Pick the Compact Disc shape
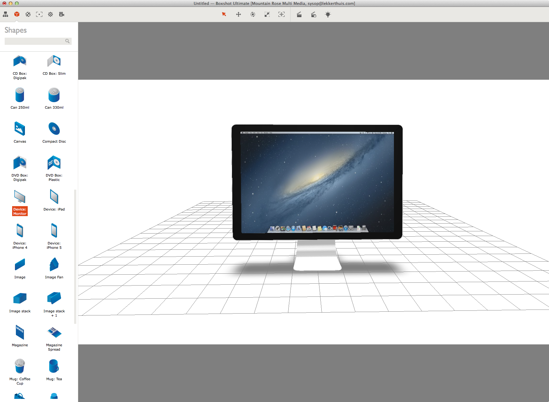The height and width of the screenshot is (402, 549). click(x=54, y=132)
